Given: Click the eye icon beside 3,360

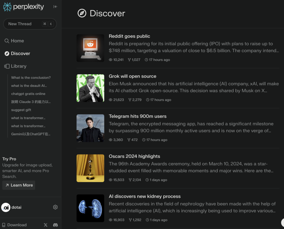Looking at the screenshot, I should coord(110,140).
